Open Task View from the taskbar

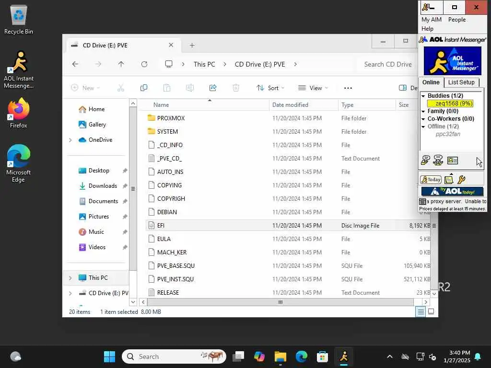(x=239, y=356)
